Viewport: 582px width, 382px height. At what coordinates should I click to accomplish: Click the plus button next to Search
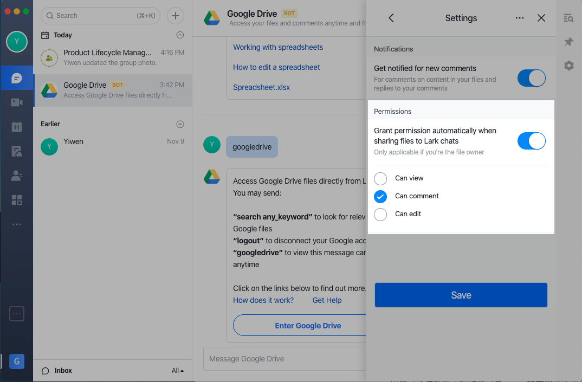(x=175, y=16)
